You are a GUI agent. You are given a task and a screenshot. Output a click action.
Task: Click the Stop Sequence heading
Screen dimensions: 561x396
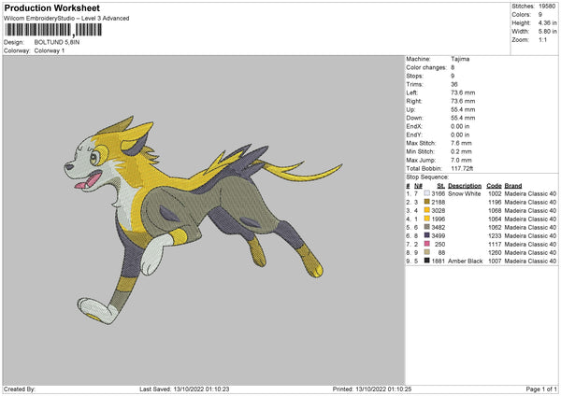pyautogui.click(x=427, y=177)
